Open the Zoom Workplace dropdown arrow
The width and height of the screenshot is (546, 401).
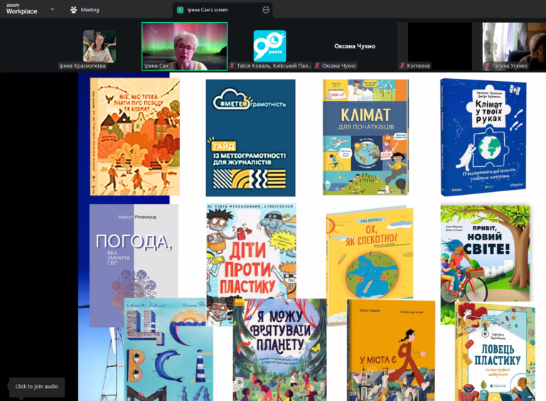[x=52, y=9]
